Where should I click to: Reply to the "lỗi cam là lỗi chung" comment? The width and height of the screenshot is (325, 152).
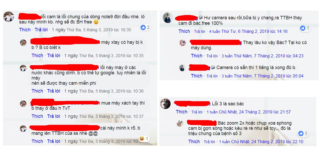click(x=41, y=30)
